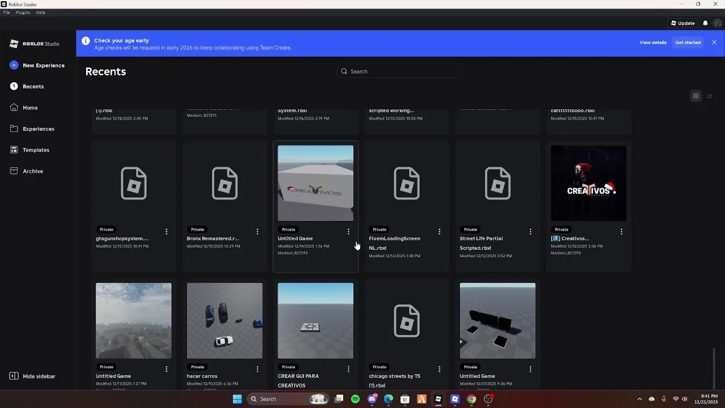The width and height of the screenshot is (725, 408).
Task: Open Microsoft Edge from the taskbar
Action: pyautogui.click(x=389, y=399)
